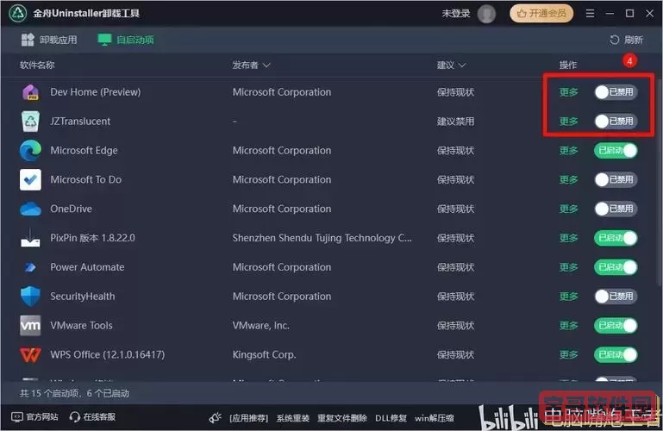Expand 更多 options for OneDrive

pyautogui.click(x=569, y=209)
